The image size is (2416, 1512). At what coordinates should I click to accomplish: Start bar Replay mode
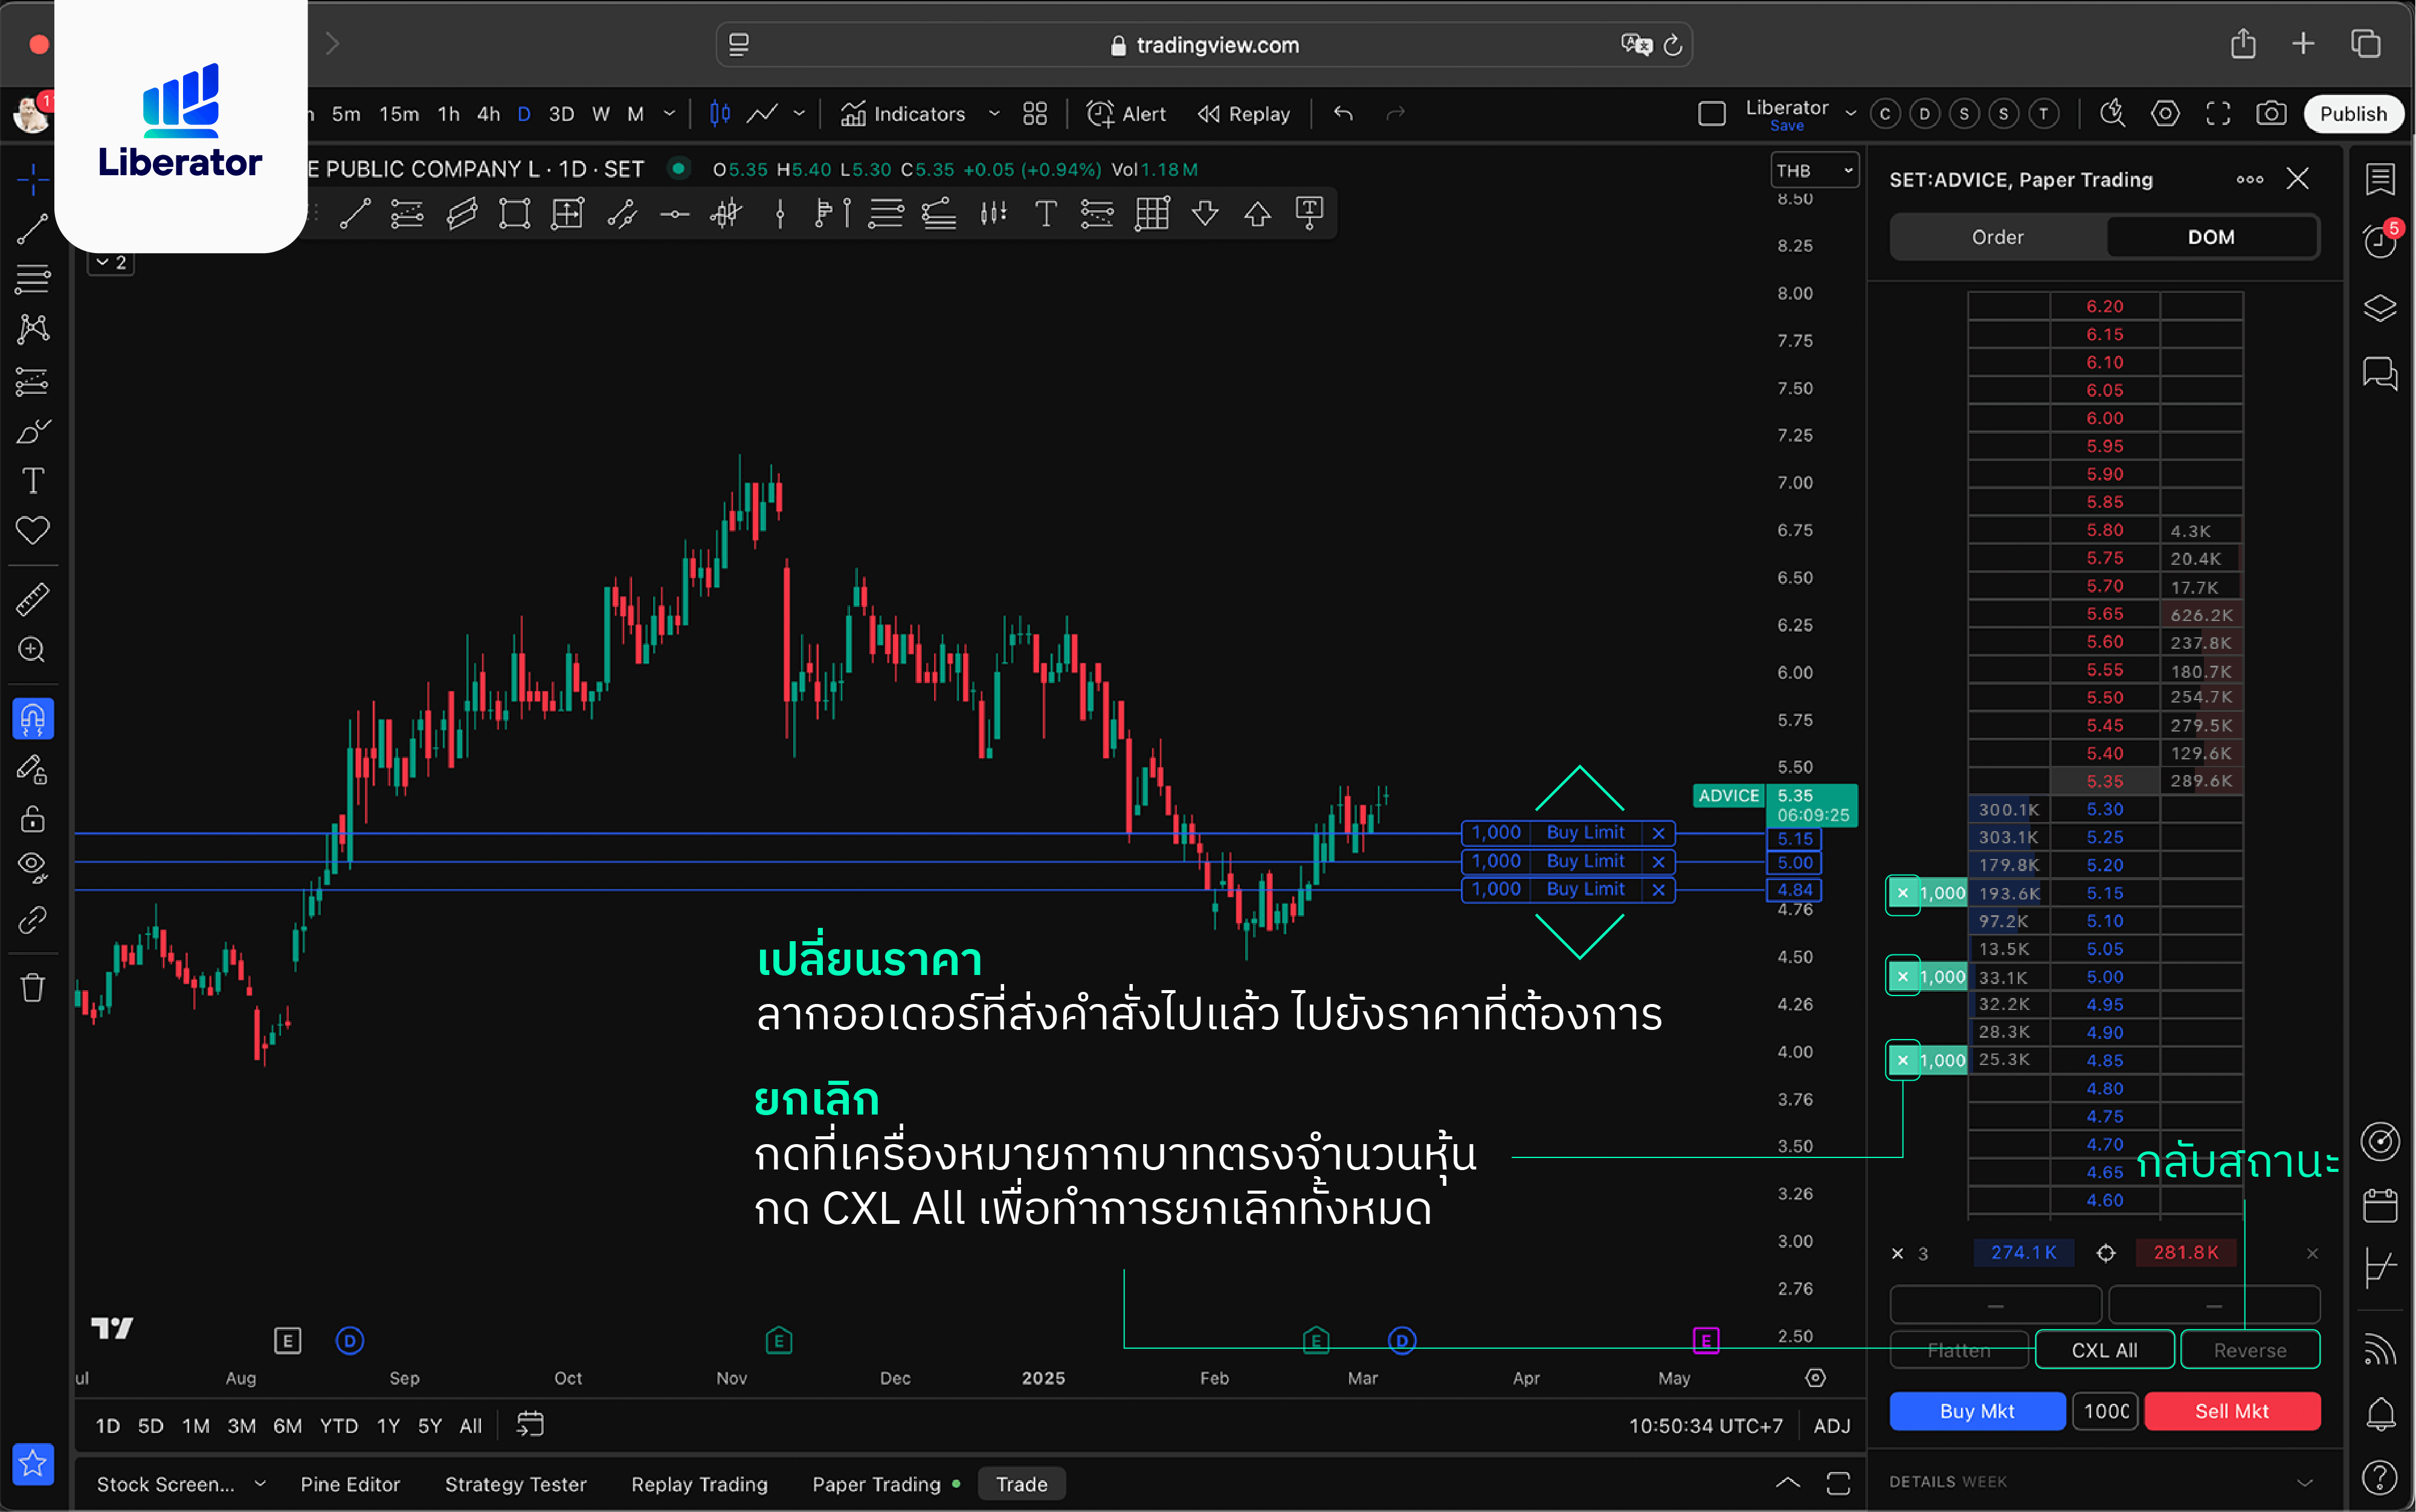point(1243,114)
